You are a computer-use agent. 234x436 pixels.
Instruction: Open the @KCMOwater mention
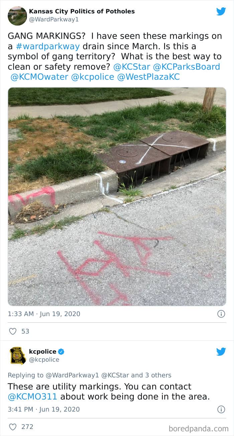(x=39, y=77)
